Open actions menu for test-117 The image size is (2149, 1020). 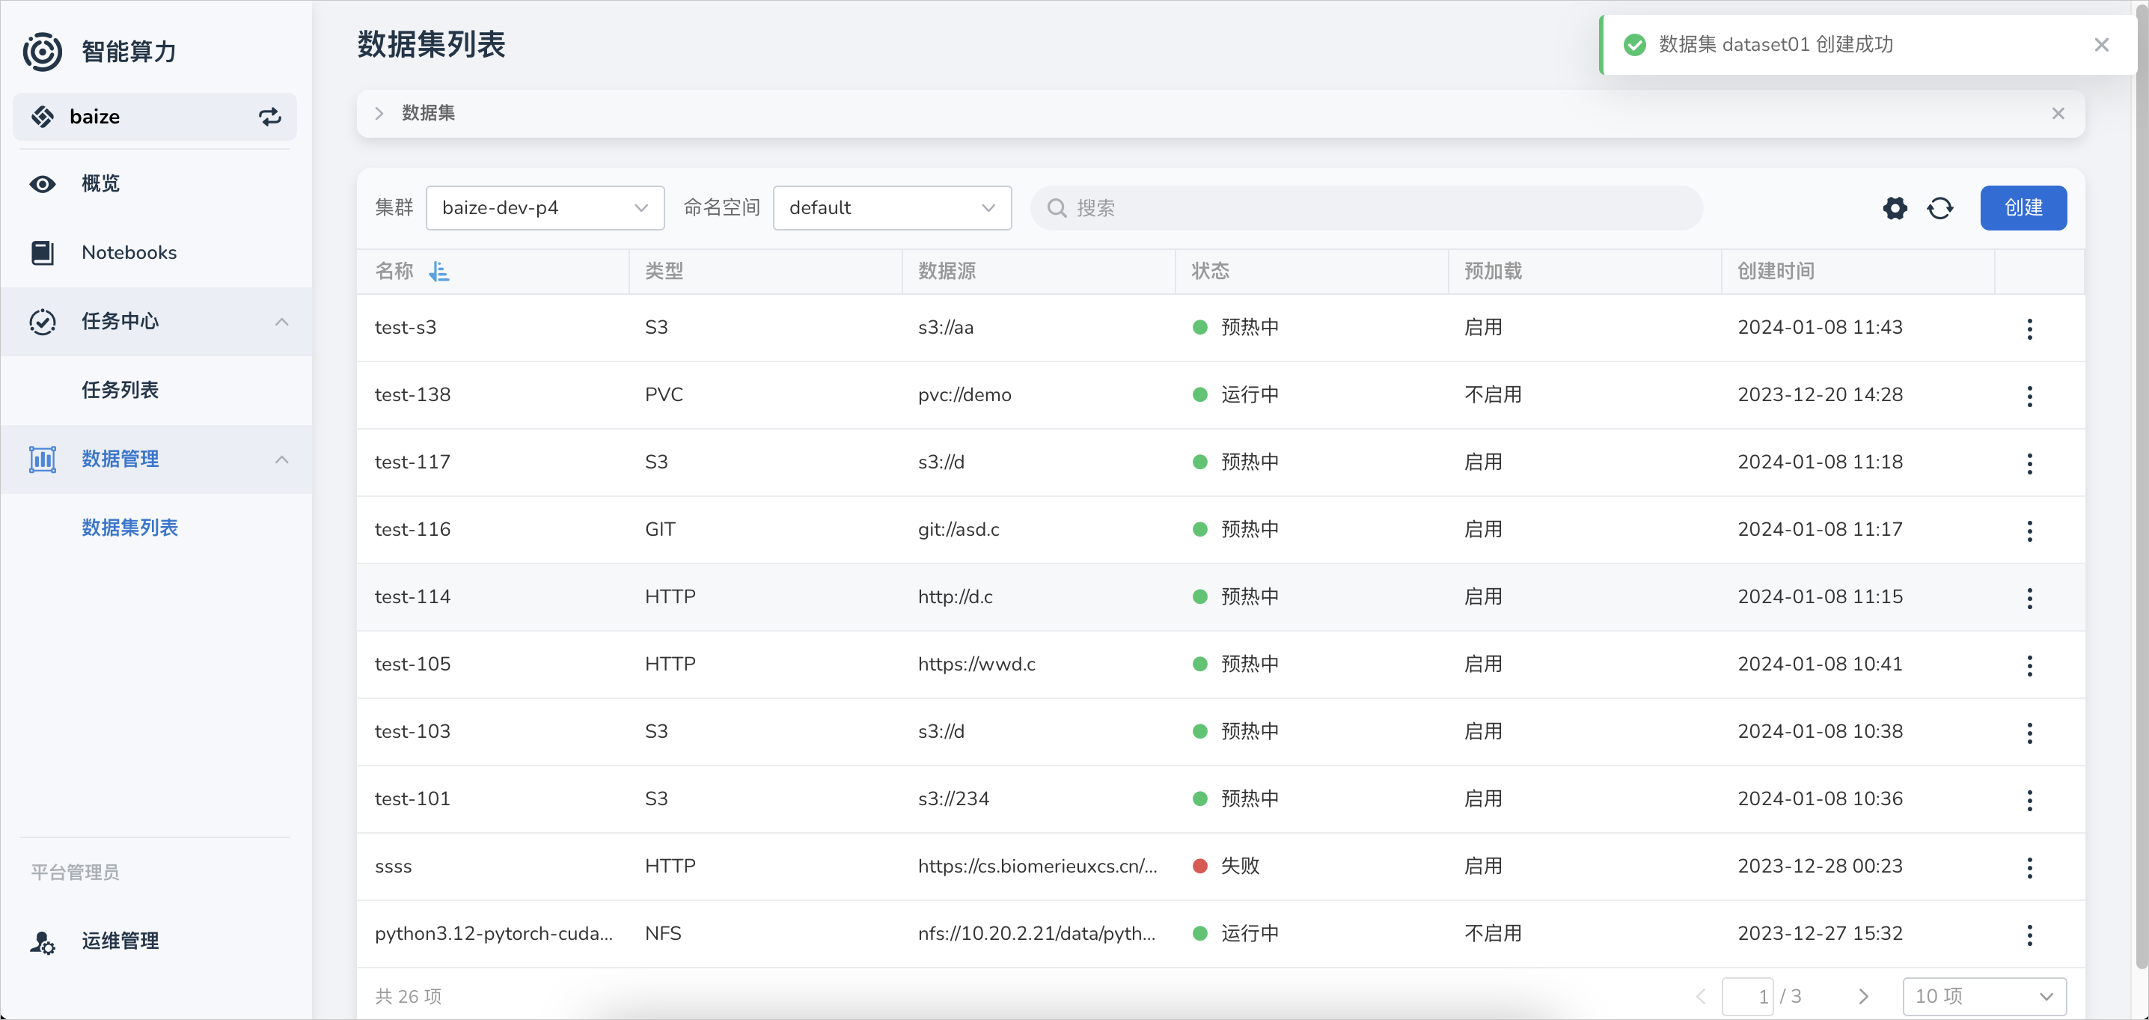pos(2029,463)
